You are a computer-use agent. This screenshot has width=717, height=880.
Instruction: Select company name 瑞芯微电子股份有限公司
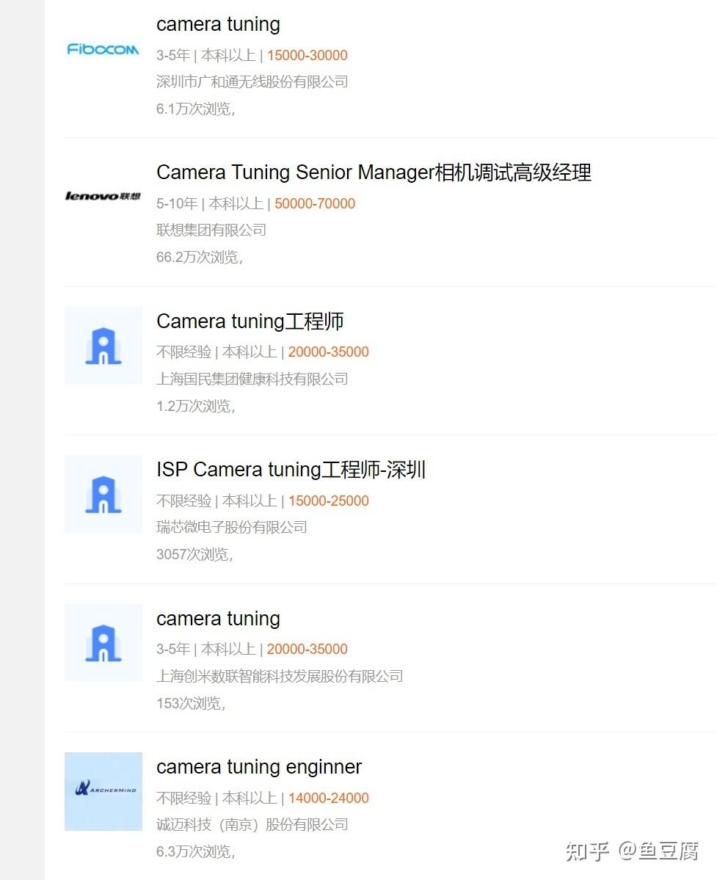(232, 527)
